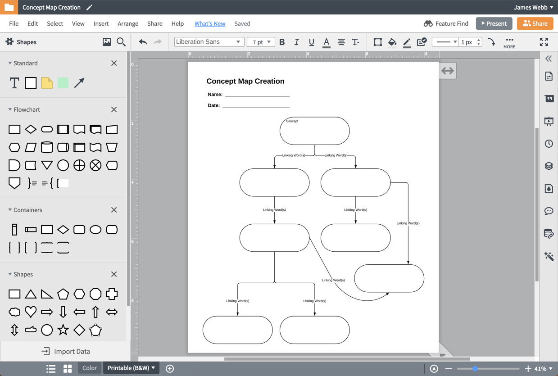Click the zoom slider handle
The width and height of the screenshot is (558, 376).
(475, 368)
